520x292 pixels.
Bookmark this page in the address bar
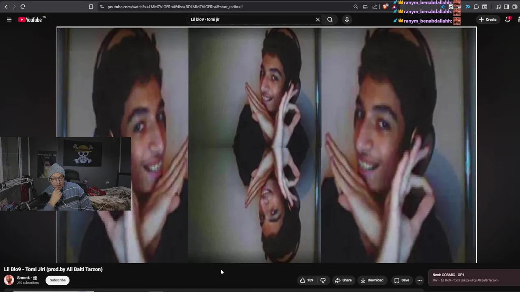click(x=91, y=6)
